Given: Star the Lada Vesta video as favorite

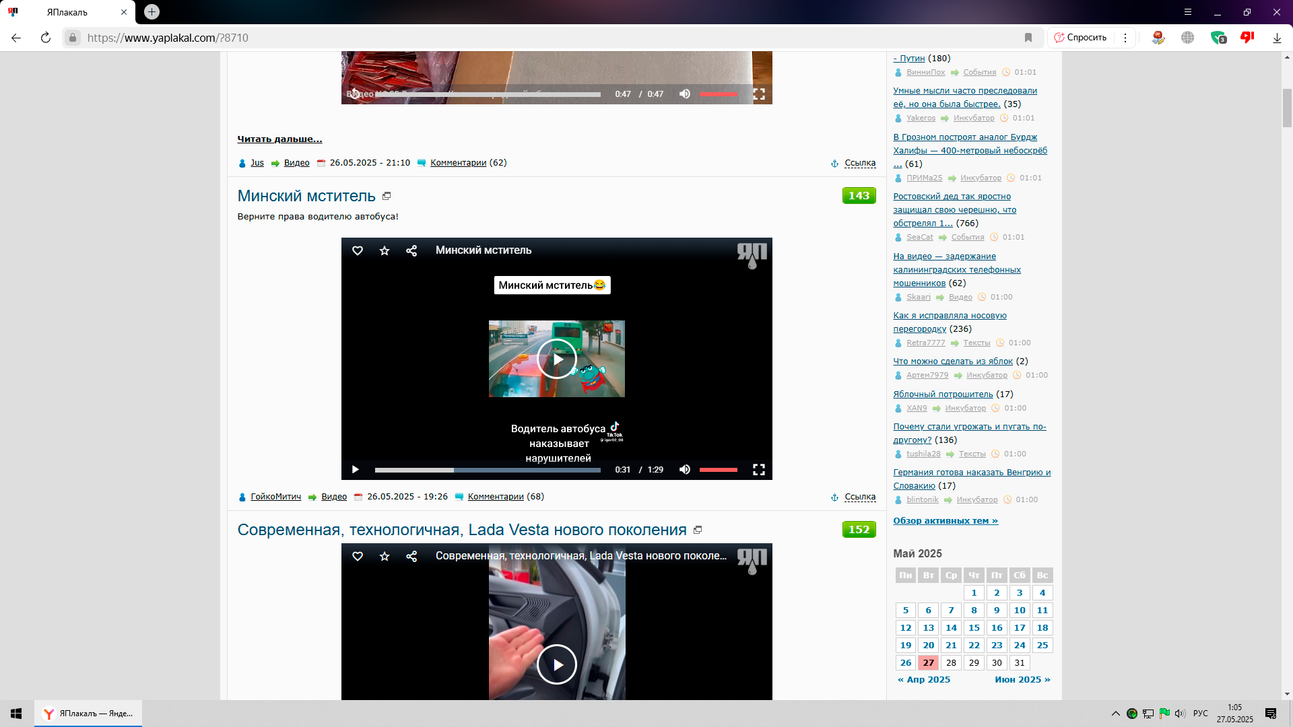Looking at the screenshot, I should (x=385, y=556).
